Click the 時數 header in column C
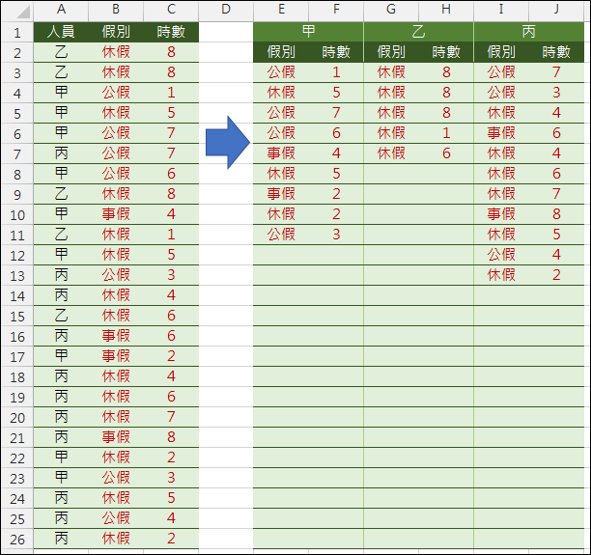Screen dimensions: 591x555 [171, 32]
